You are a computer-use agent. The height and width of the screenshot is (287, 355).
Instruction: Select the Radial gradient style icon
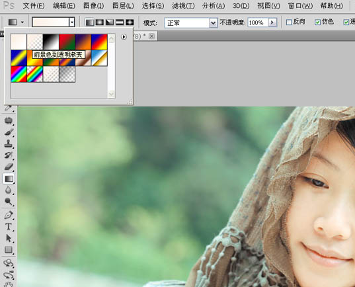(x=100, y=22)
